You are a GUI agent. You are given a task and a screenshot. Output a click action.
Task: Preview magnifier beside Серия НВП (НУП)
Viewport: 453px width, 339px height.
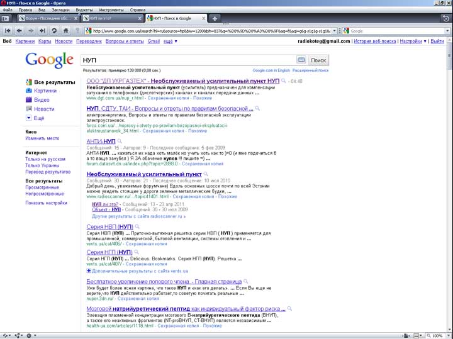(138, 226)
